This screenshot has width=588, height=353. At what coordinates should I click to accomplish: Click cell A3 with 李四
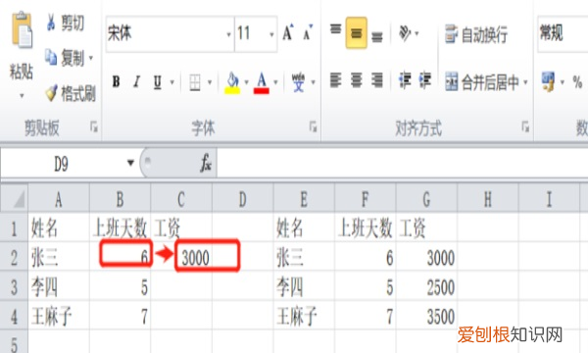59,286
